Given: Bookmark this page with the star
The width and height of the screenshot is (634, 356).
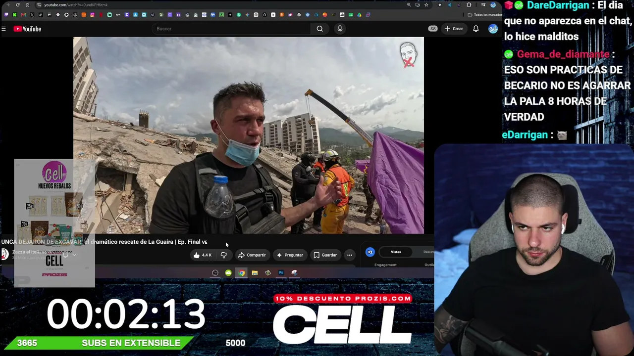Looking at the screenshot, I should [x=426, y=5].
